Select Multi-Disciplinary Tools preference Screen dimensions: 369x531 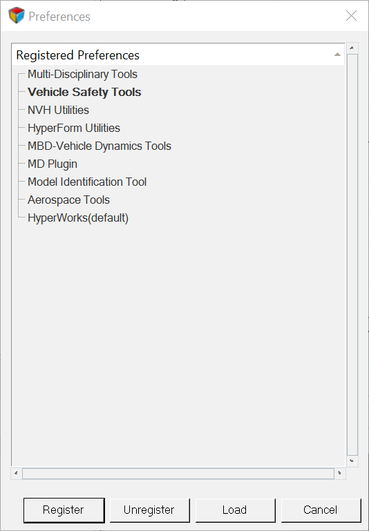coord(82,74)
